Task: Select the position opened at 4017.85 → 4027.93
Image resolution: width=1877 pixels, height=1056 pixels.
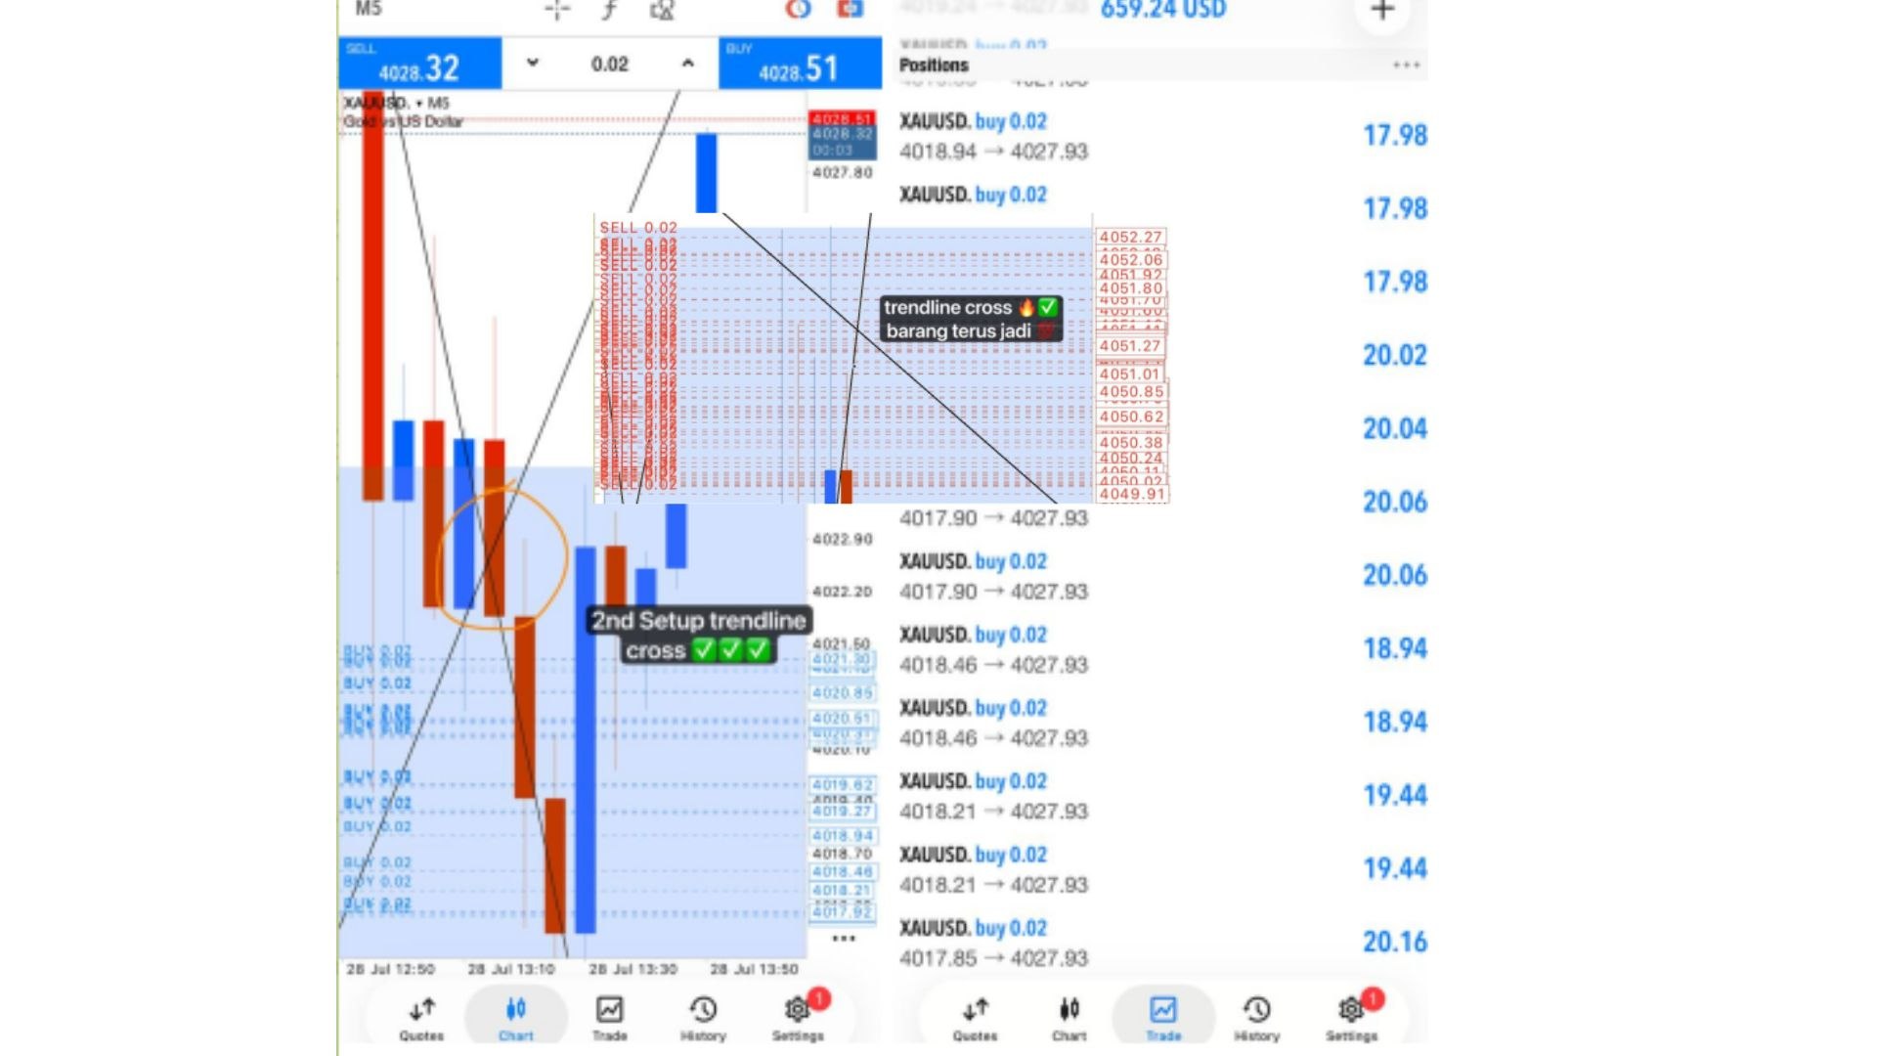Action: [1163, 943]
